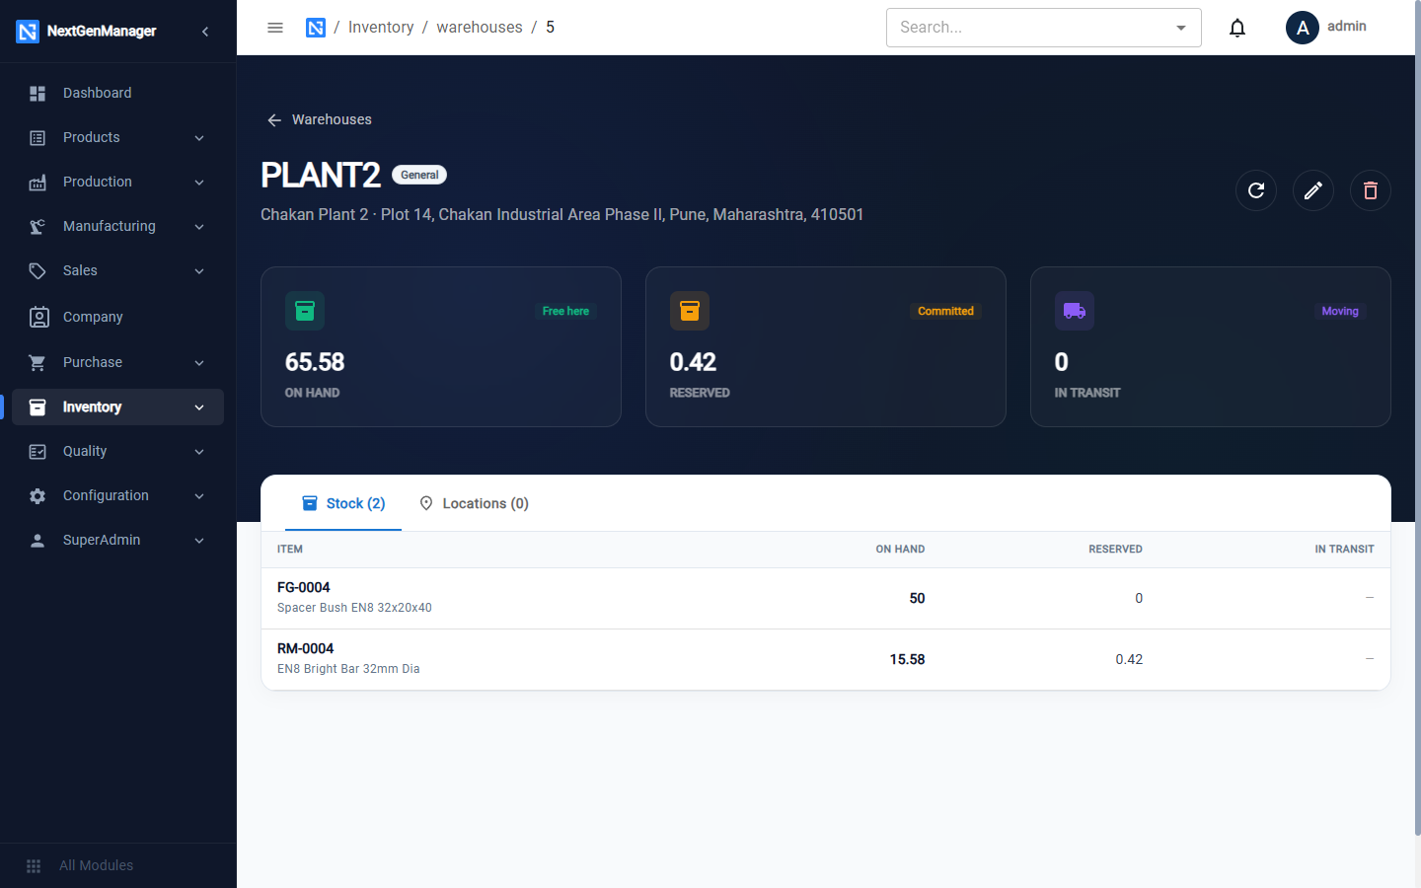
Task: Open the Inventory sidebar menu item
Action: 117,407
